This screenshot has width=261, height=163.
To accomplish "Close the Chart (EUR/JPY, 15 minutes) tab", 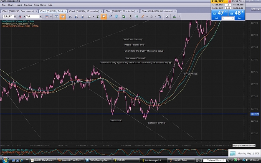I will 101,11.
